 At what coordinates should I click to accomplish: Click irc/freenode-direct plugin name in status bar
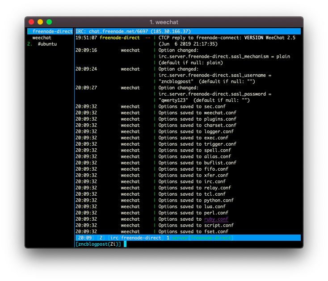click(x=136, y=238)
